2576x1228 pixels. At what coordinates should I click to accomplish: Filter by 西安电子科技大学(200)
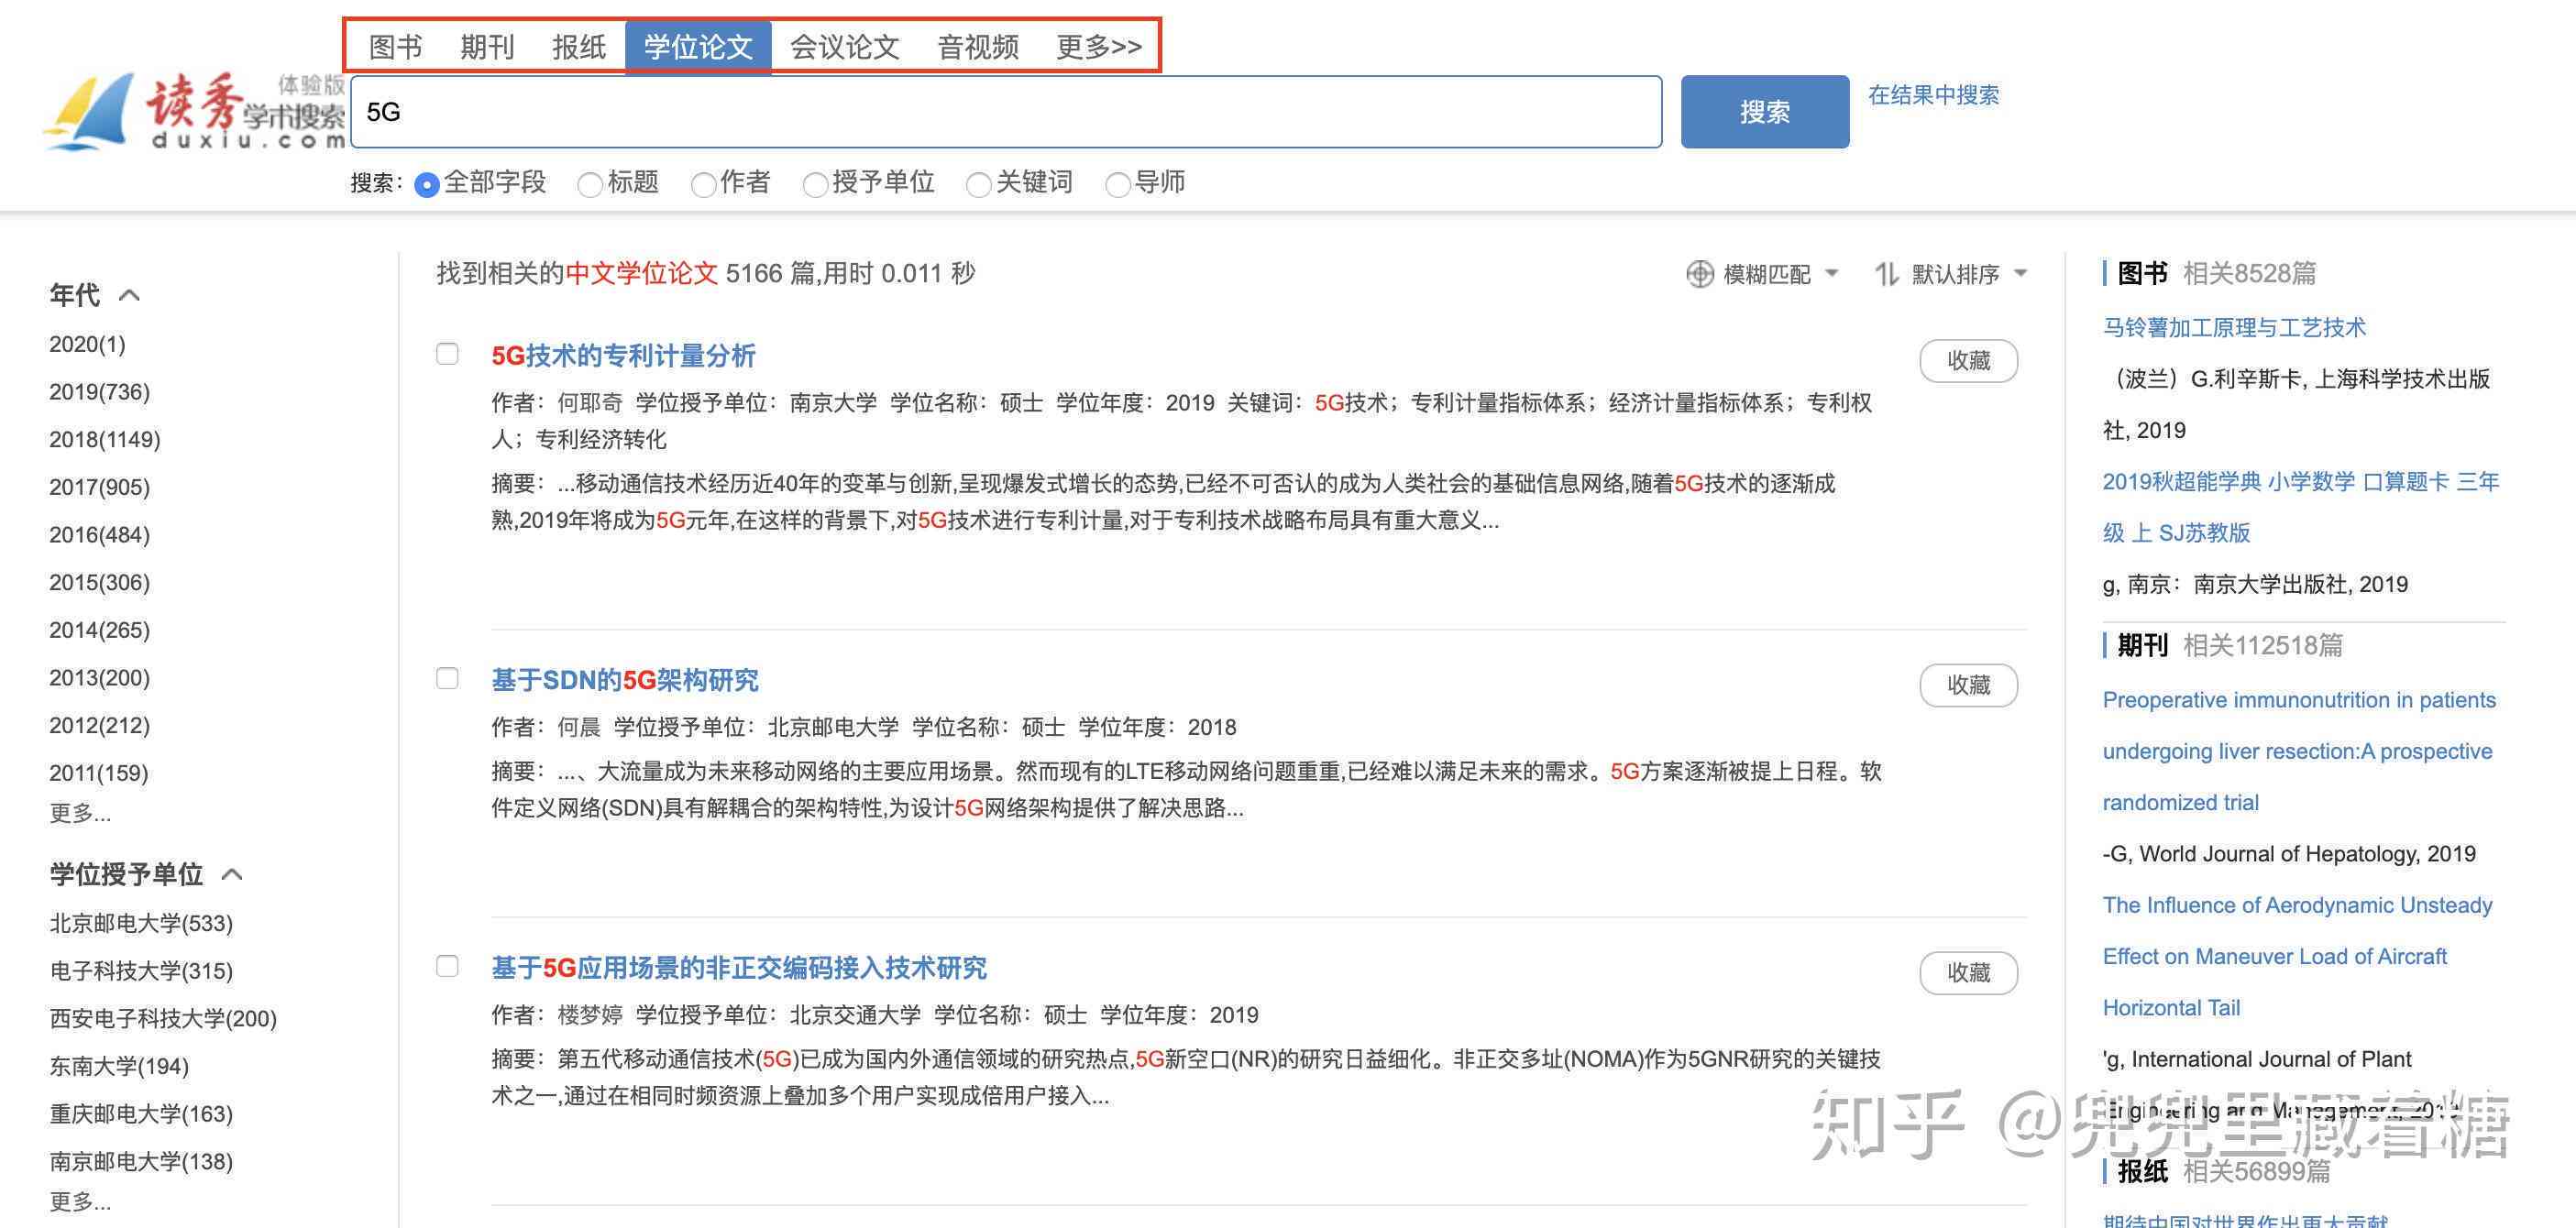coord(163,1018)
